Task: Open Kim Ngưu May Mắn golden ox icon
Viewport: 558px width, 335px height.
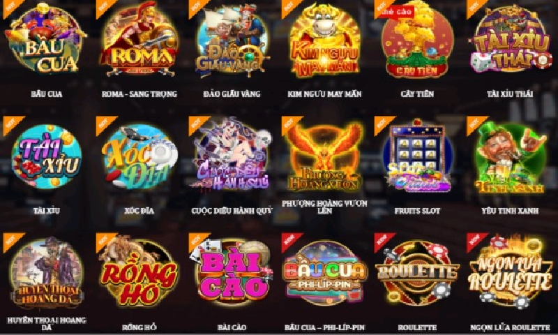Action: [x=324, y=40]
